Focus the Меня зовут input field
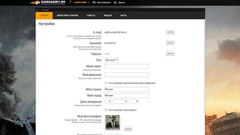The width and height of the screenshot is (240, 135). point(127,66)
